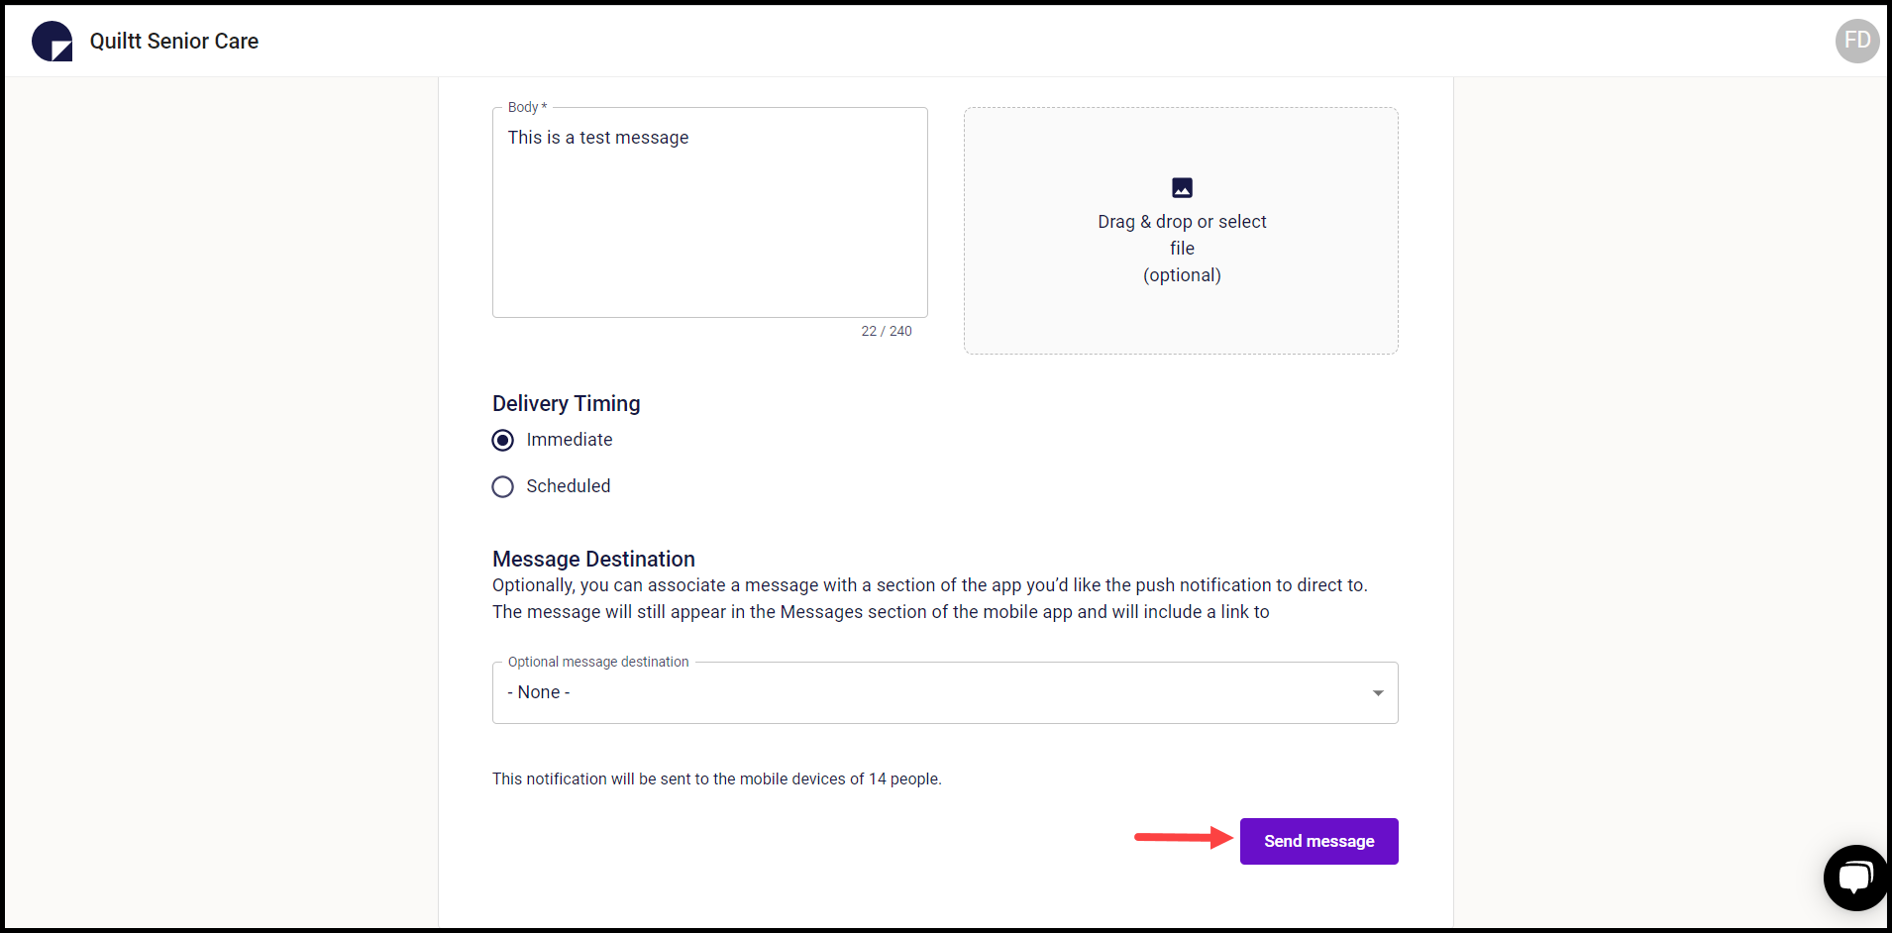Click the 'This is a test message' text
This screenshot has height=933, width=1892.
pos(598,138)
